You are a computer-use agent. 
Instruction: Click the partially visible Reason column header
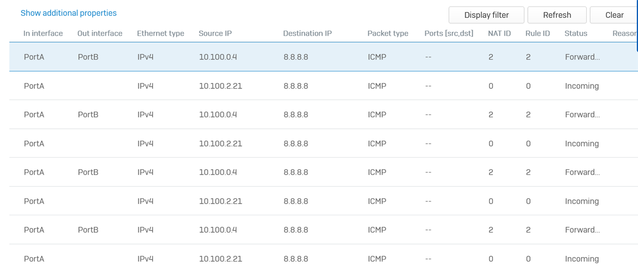click(x=625, y=33)
